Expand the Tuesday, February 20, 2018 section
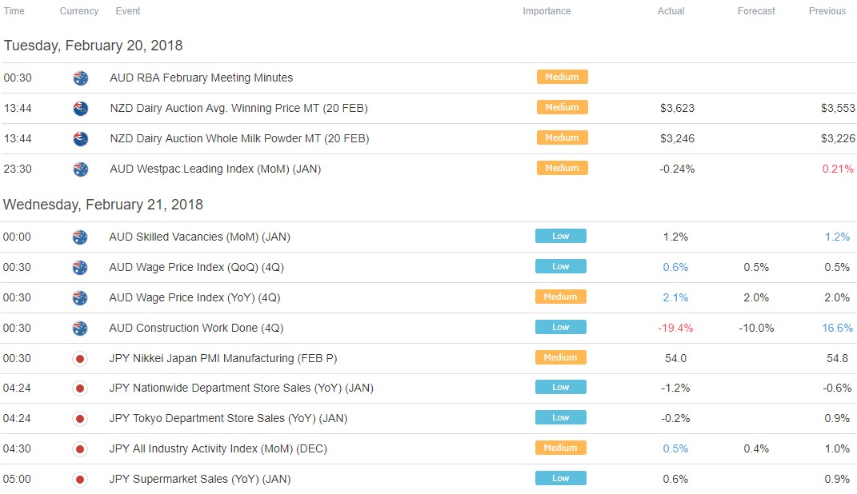This screenshot has width=857, height=494. [x=93, y=46]
